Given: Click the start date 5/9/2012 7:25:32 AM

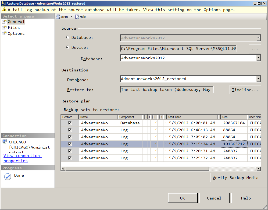Looking at the screenshot, I should 192,158.
